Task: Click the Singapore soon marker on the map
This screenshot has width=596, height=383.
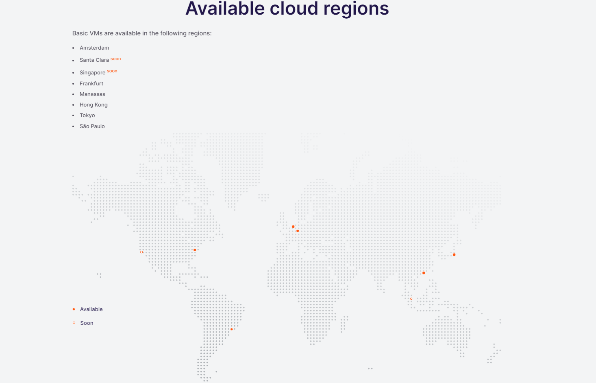Action: tap(411, 299)
